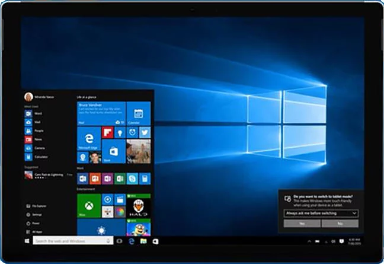This screenshot has width=384, height=264.
Task: Open the Twitter tile
Action: [x=145, y=132]
